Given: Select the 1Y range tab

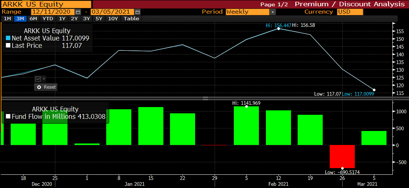Looking at the screenshot, I should pyautogui.click(x=62, y=18).
